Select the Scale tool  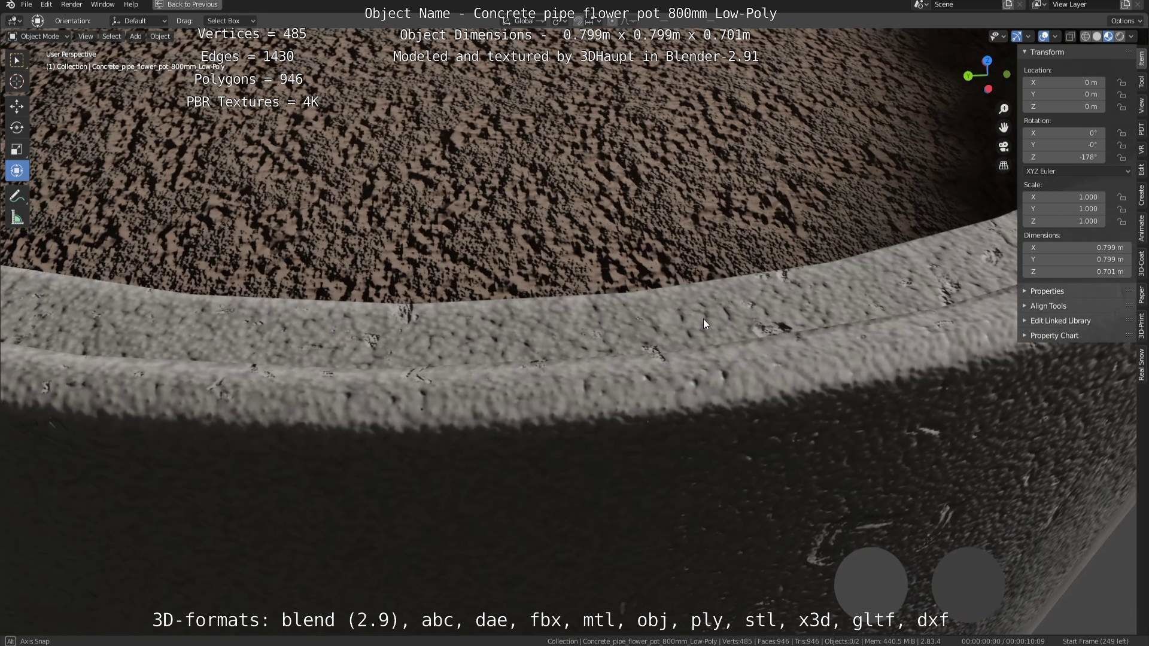click(x=17, y=149)
